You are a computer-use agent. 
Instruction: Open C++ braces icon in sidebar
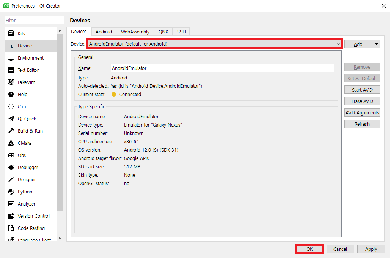pos(11,107)
